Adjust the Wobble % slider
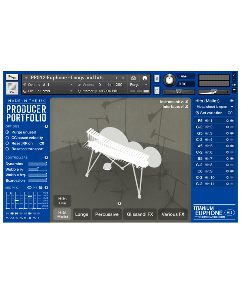This screenshot has height=294, width=241. pyautogui.click(x=37, y=169)
